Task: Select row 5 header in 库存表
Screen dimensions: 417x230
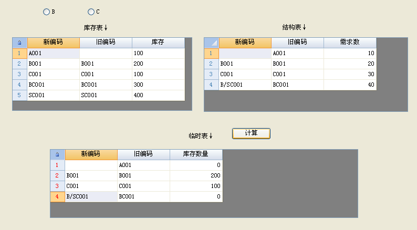Action: 19,95
